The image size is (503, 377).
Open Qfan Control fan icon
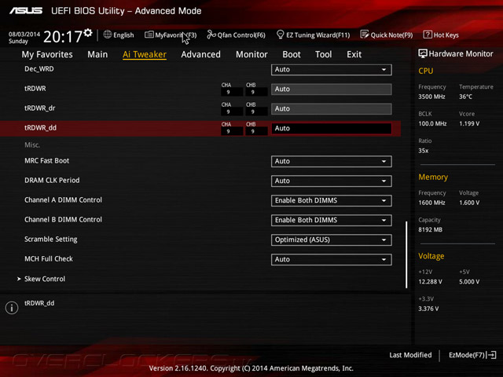pos(211,35)
